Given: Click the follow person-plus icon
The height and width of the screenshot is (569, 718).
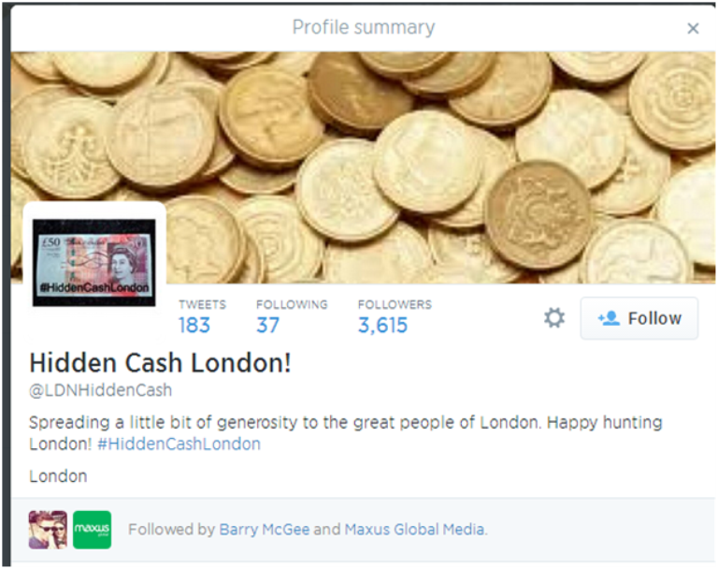Looking at the screenshot, I should click(x=609, y=318).
